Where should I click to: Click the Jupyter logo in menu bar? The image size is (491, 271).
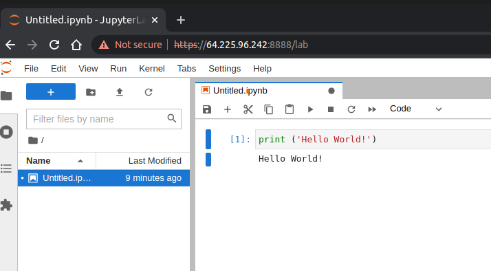6,67
